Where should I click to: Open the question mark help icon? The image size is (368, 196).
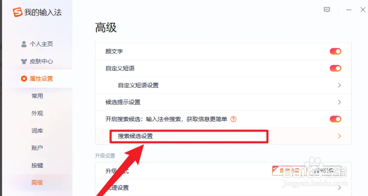pyautogui.click(x=233, y=119)
